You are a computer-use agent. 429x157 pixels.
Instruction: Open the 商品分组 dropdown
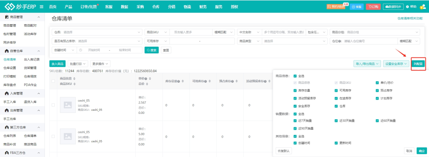click(x=375, y=32)
